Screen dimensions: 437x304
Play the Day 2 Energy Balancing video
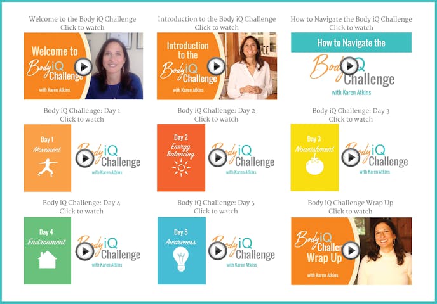(x=218, y=158)
